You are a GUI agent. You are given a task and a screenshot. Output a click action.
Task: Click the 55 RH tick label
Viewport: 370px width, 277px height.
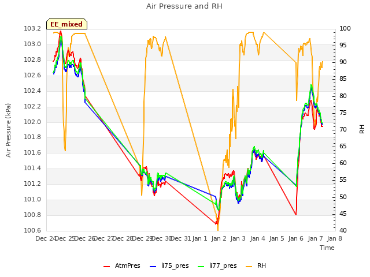pyautogui.click(x=343, y=180)
